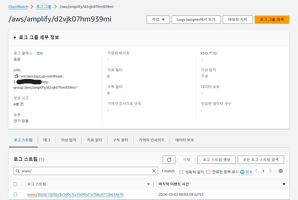Open the 마지막 이벤트 시간 sort dropdown
This screenshot has height=200, width=298.
click(x=285, y=184)
